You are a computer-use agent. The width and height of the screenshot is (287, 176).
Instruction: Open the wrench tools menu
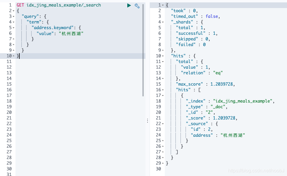coord(137,6)
